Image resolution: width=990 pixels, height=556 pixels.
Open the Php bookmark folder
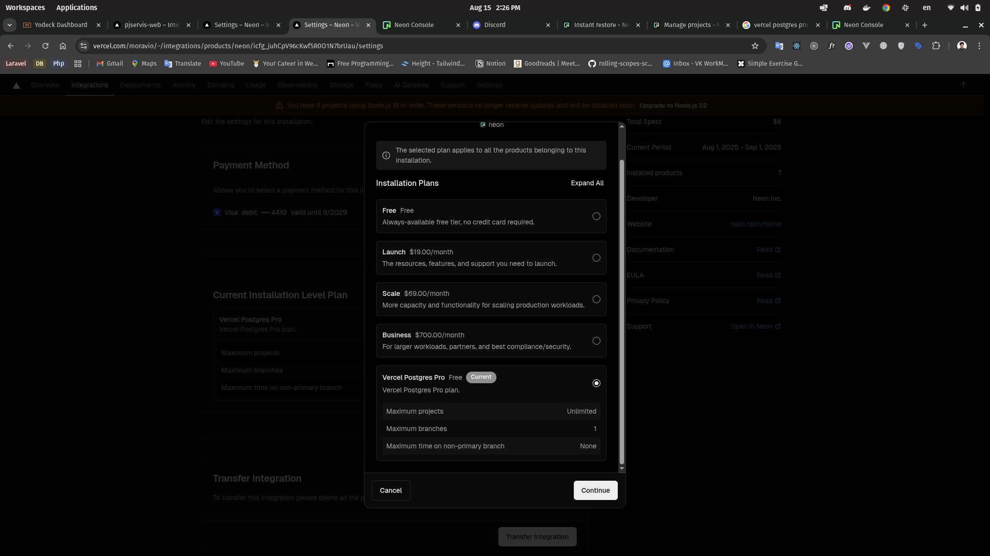pos(58,63)
